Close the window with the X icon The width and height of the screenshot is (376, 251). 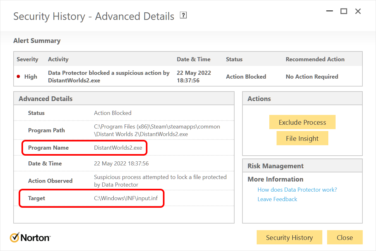point(358,11)
